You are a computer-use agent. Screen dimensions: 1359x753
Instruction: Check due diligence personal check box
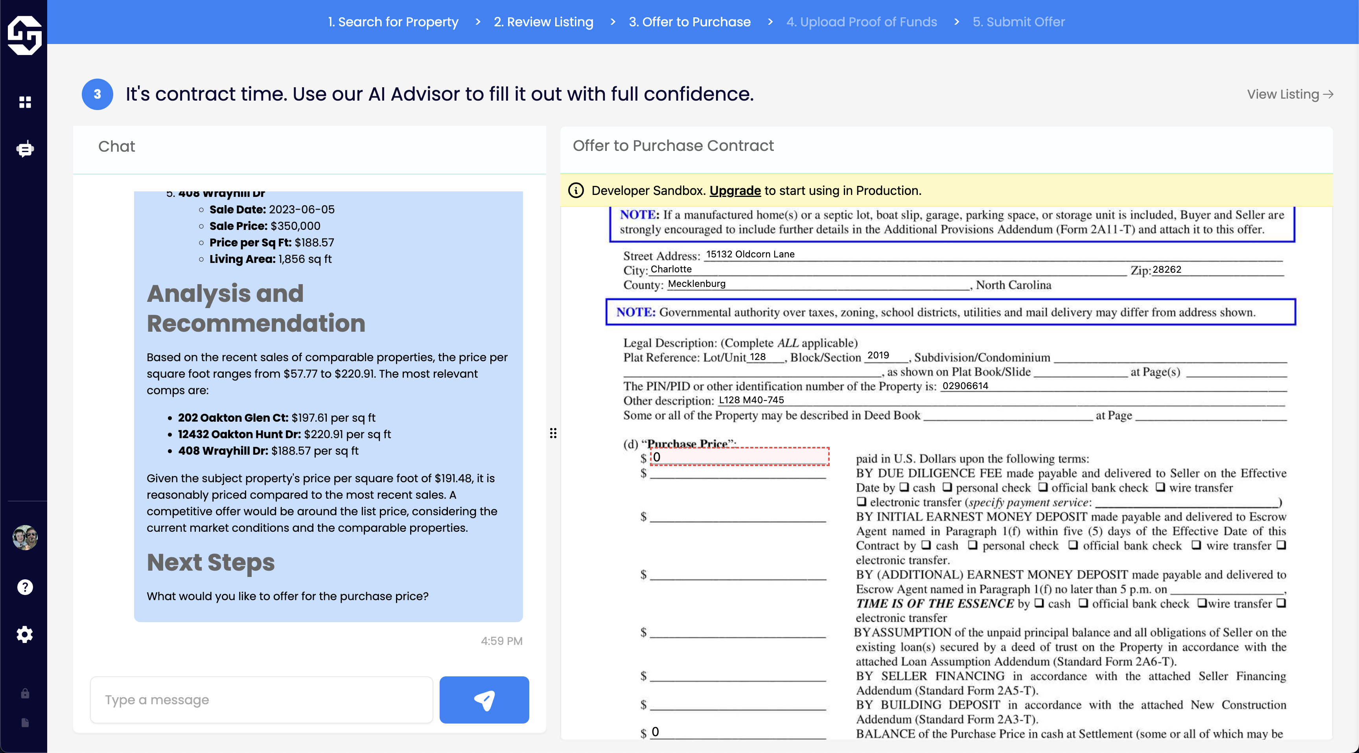(x=947, y=487)
